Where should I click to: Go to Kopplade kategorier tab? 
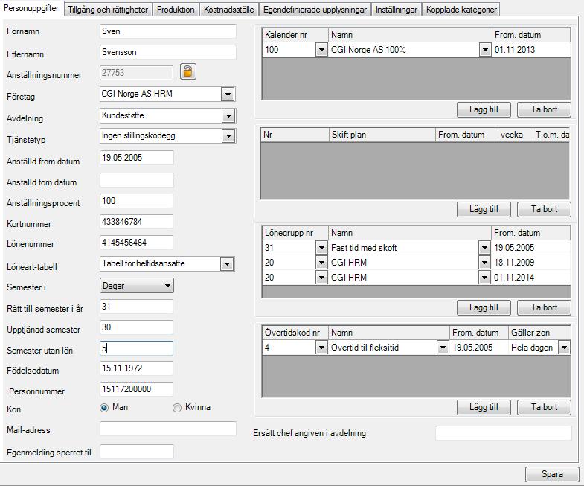461,10
